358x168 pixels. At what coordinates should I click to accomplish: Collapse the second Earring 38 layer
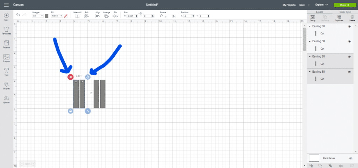click(310, 42)
